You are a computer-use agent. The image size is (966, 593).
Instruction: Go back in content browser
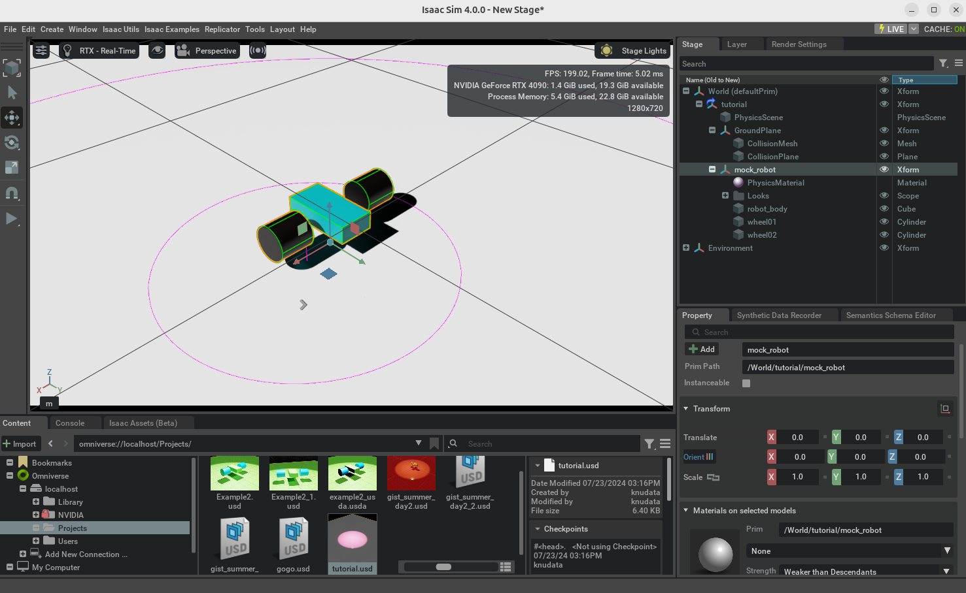pos(50,443)
